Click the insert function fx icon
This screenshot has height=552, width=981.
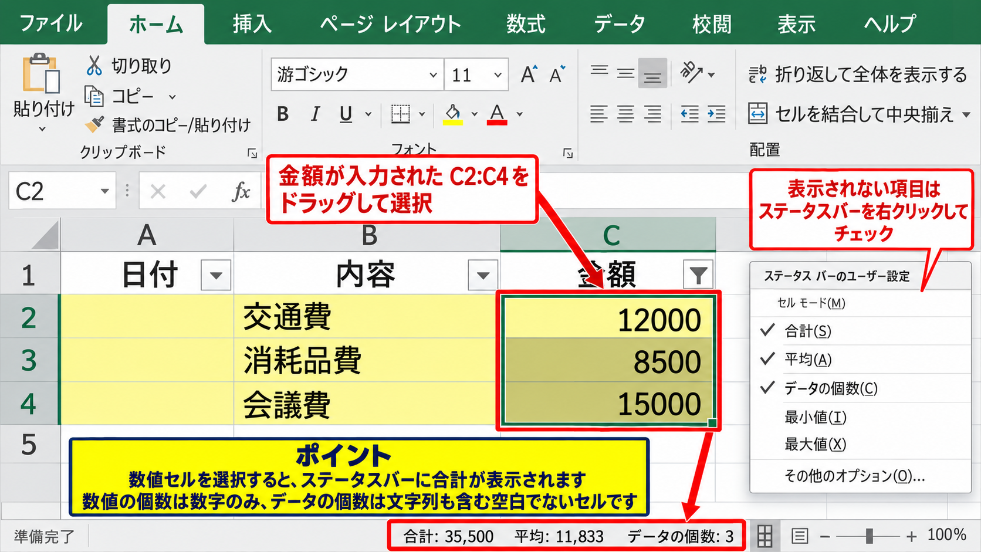241,191
